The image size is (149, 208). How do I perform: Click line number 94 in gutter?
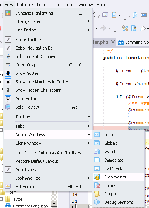74,201
